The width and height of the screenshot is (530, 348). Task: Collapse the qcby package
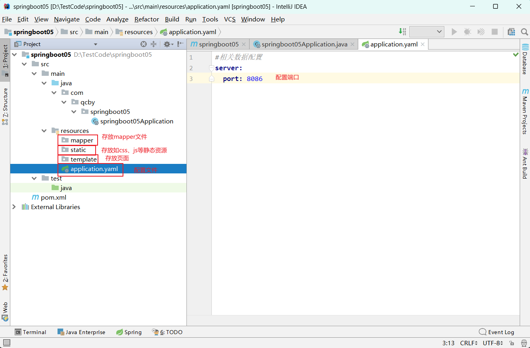64,102
